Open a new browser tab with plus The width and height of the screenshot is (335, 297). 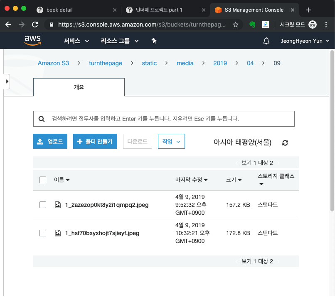(x=308, y=10)
